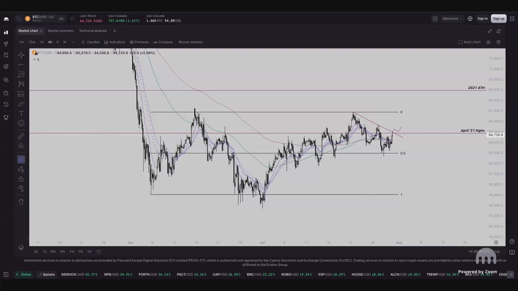Open the apps grid menu

(512, 19)
